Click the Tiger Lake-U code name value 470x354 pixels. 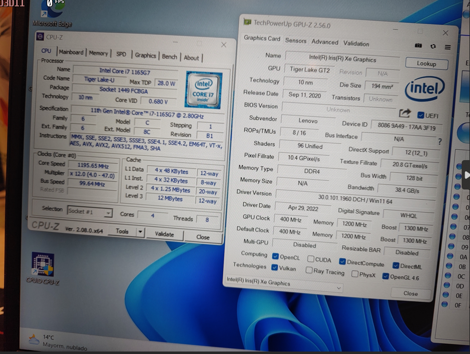pos(99,79)
